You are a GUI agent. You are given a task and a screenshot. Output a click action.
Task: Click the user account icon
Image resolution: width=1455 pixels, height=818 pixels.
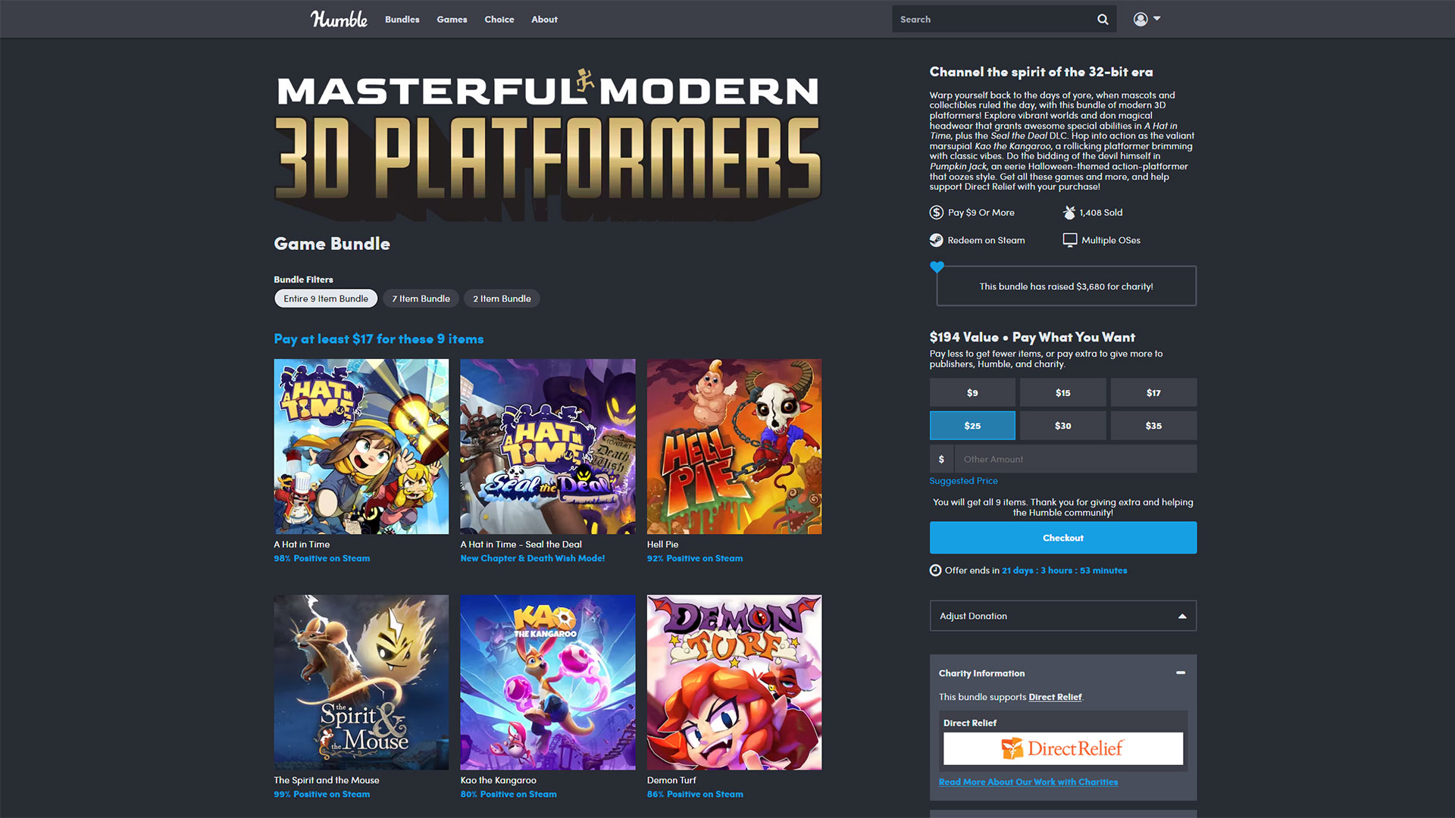1141,18
